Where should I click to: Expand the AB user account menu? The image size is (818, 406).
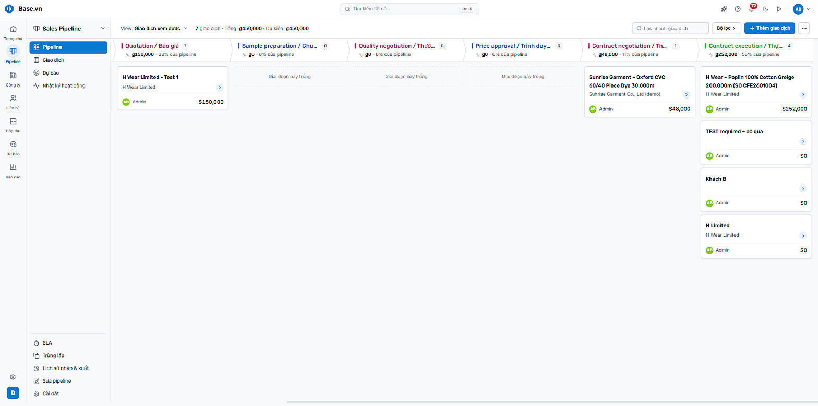[801, 9]
